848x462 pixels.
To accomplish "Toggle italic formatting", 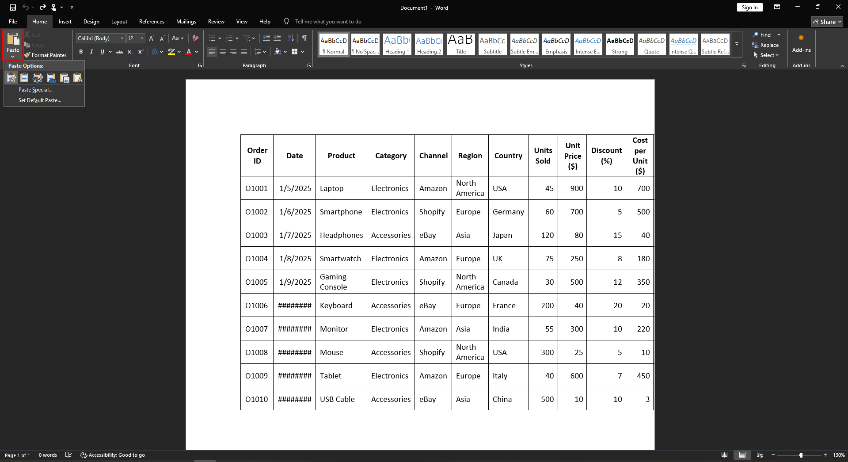I will click(91, 52).
